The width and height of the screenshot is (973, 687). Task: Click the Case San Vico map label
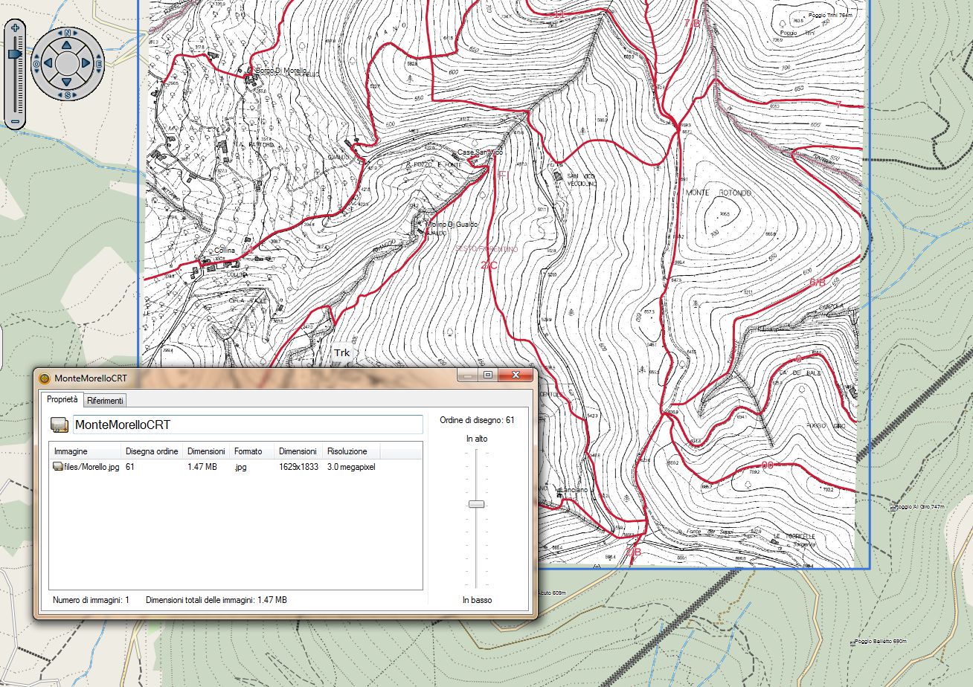[481, 152]
